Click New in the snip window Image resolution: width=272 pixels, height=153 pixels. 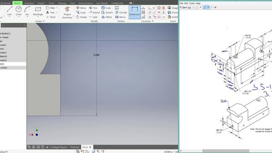click(x=183, y=7)
